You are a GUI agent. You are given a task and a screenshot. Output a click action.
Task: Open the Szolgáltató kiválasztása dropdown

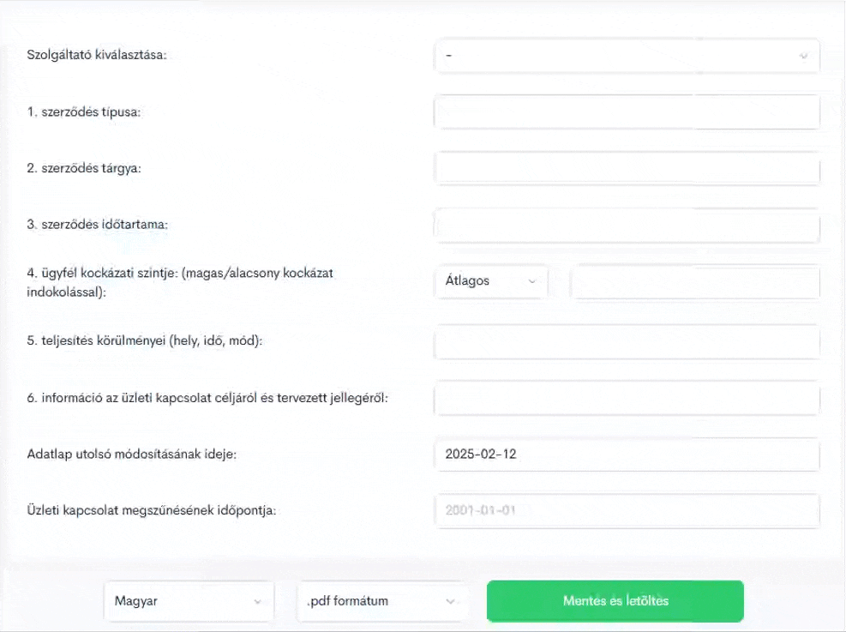click(627, 56)
